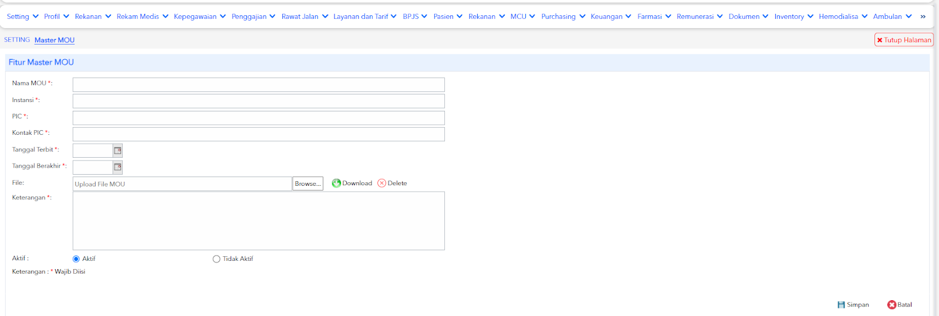Screen dimensions: 939x316
Task: Expand the Setting dropdown menu
Action: point(23,16)
